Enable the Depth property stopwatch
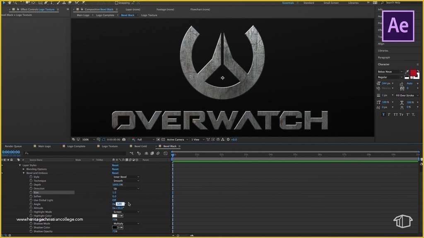The image size is (424, 238). tap(31, 185)
